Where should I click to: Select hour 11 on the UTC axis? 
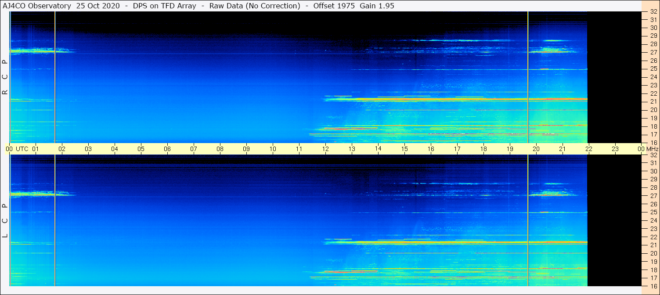299,149
